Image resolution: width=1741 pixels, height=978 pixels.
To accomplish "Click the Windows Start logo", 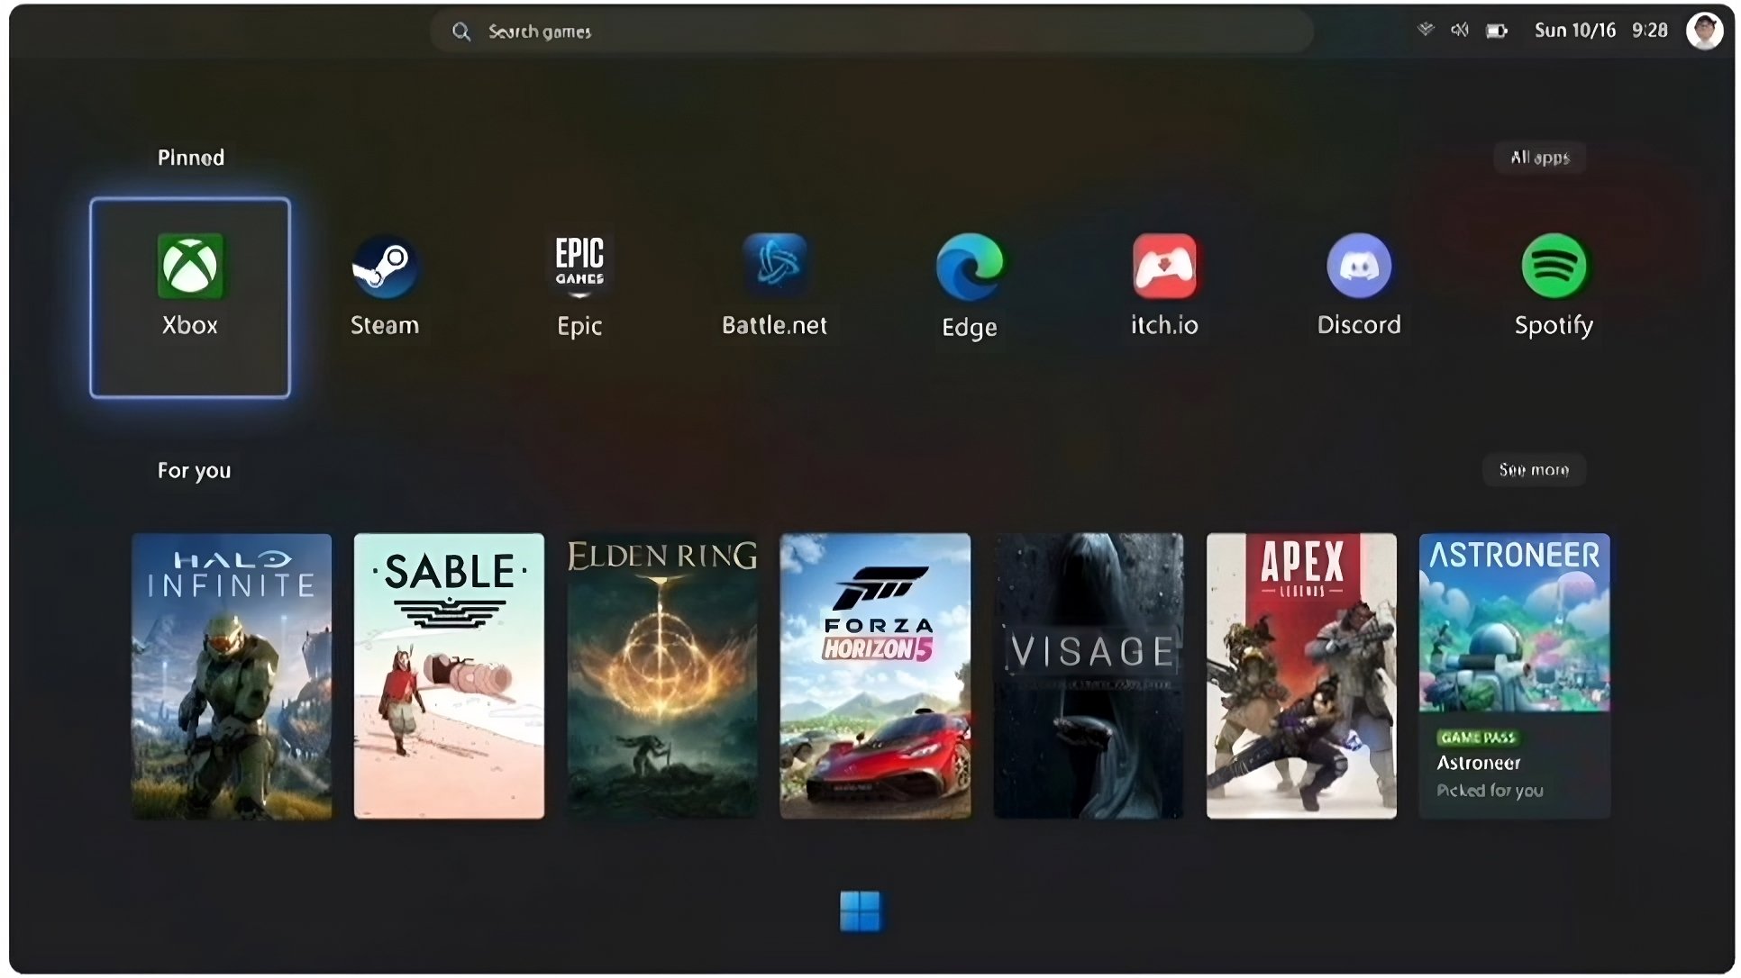I will coord(861,911).
